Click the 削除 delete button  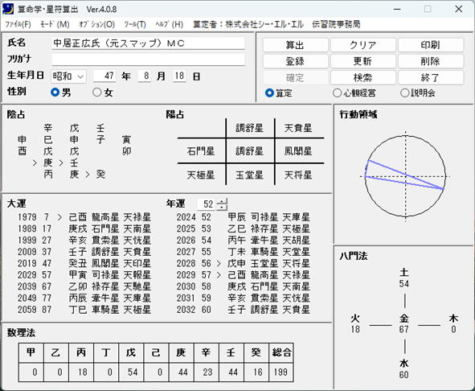[431, 61]
